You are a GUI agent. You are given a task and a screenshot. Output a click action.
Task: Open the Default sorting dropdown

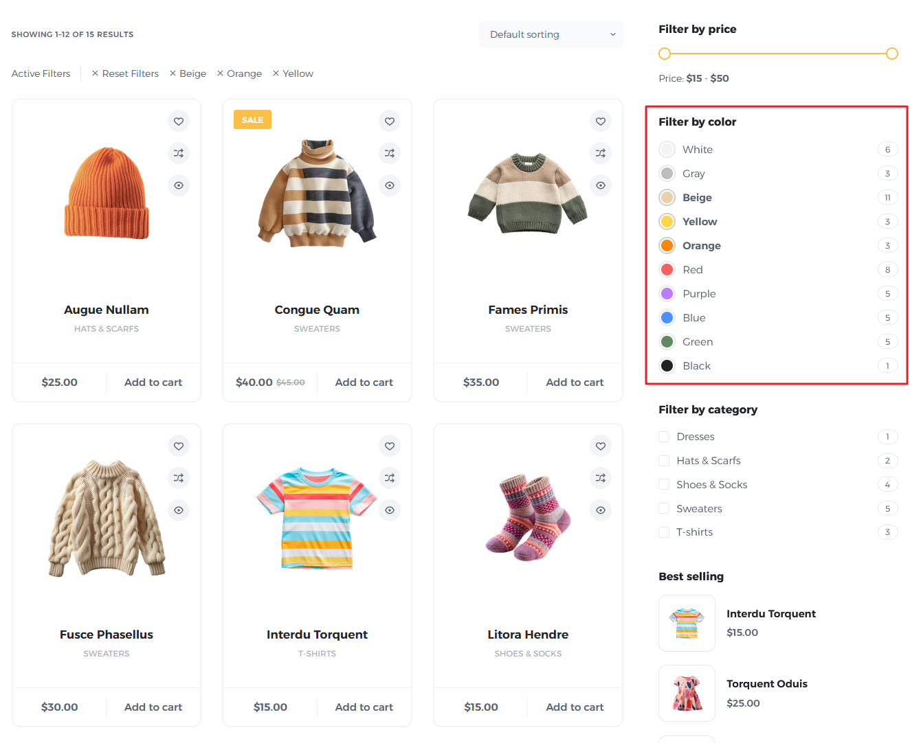pyautogui.click(x=551, y=34)
